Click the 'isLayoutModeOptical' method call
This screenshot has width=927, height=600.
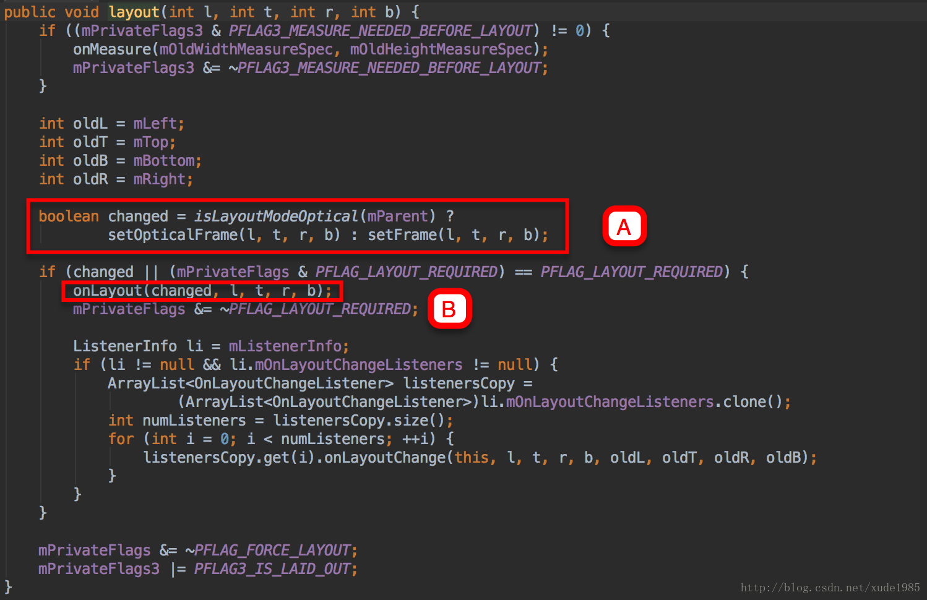coord(276,216)
